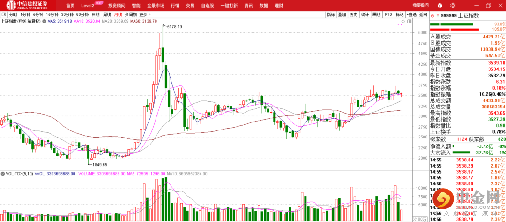Open the 全景市场 menu
Image resolution: width=506 pixels, height=222 pixels.
(x=156, y=6)
